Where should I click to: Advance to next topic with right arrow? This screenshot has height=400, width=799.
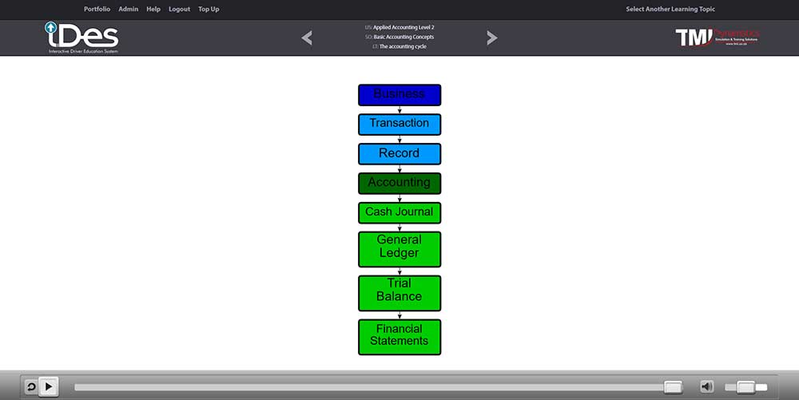click(x=491, y=38)
